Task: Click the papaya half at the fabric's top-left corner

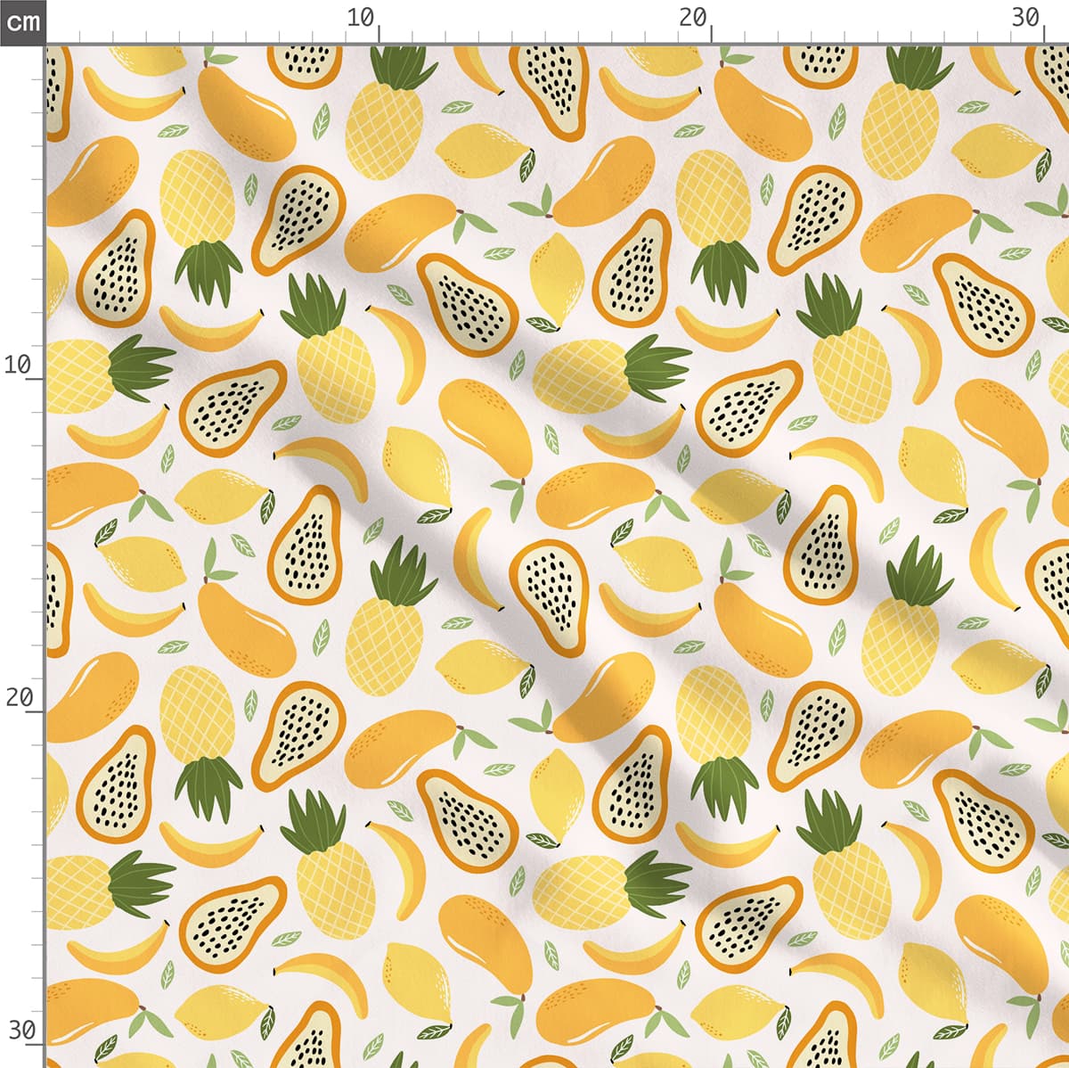Action: click(58, 89)
